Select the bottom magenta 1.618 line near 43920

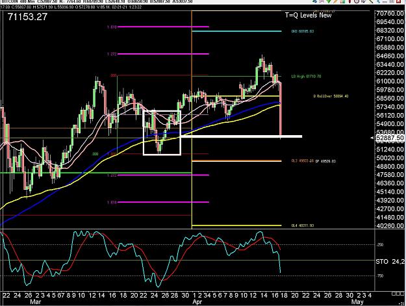point(164,202)
